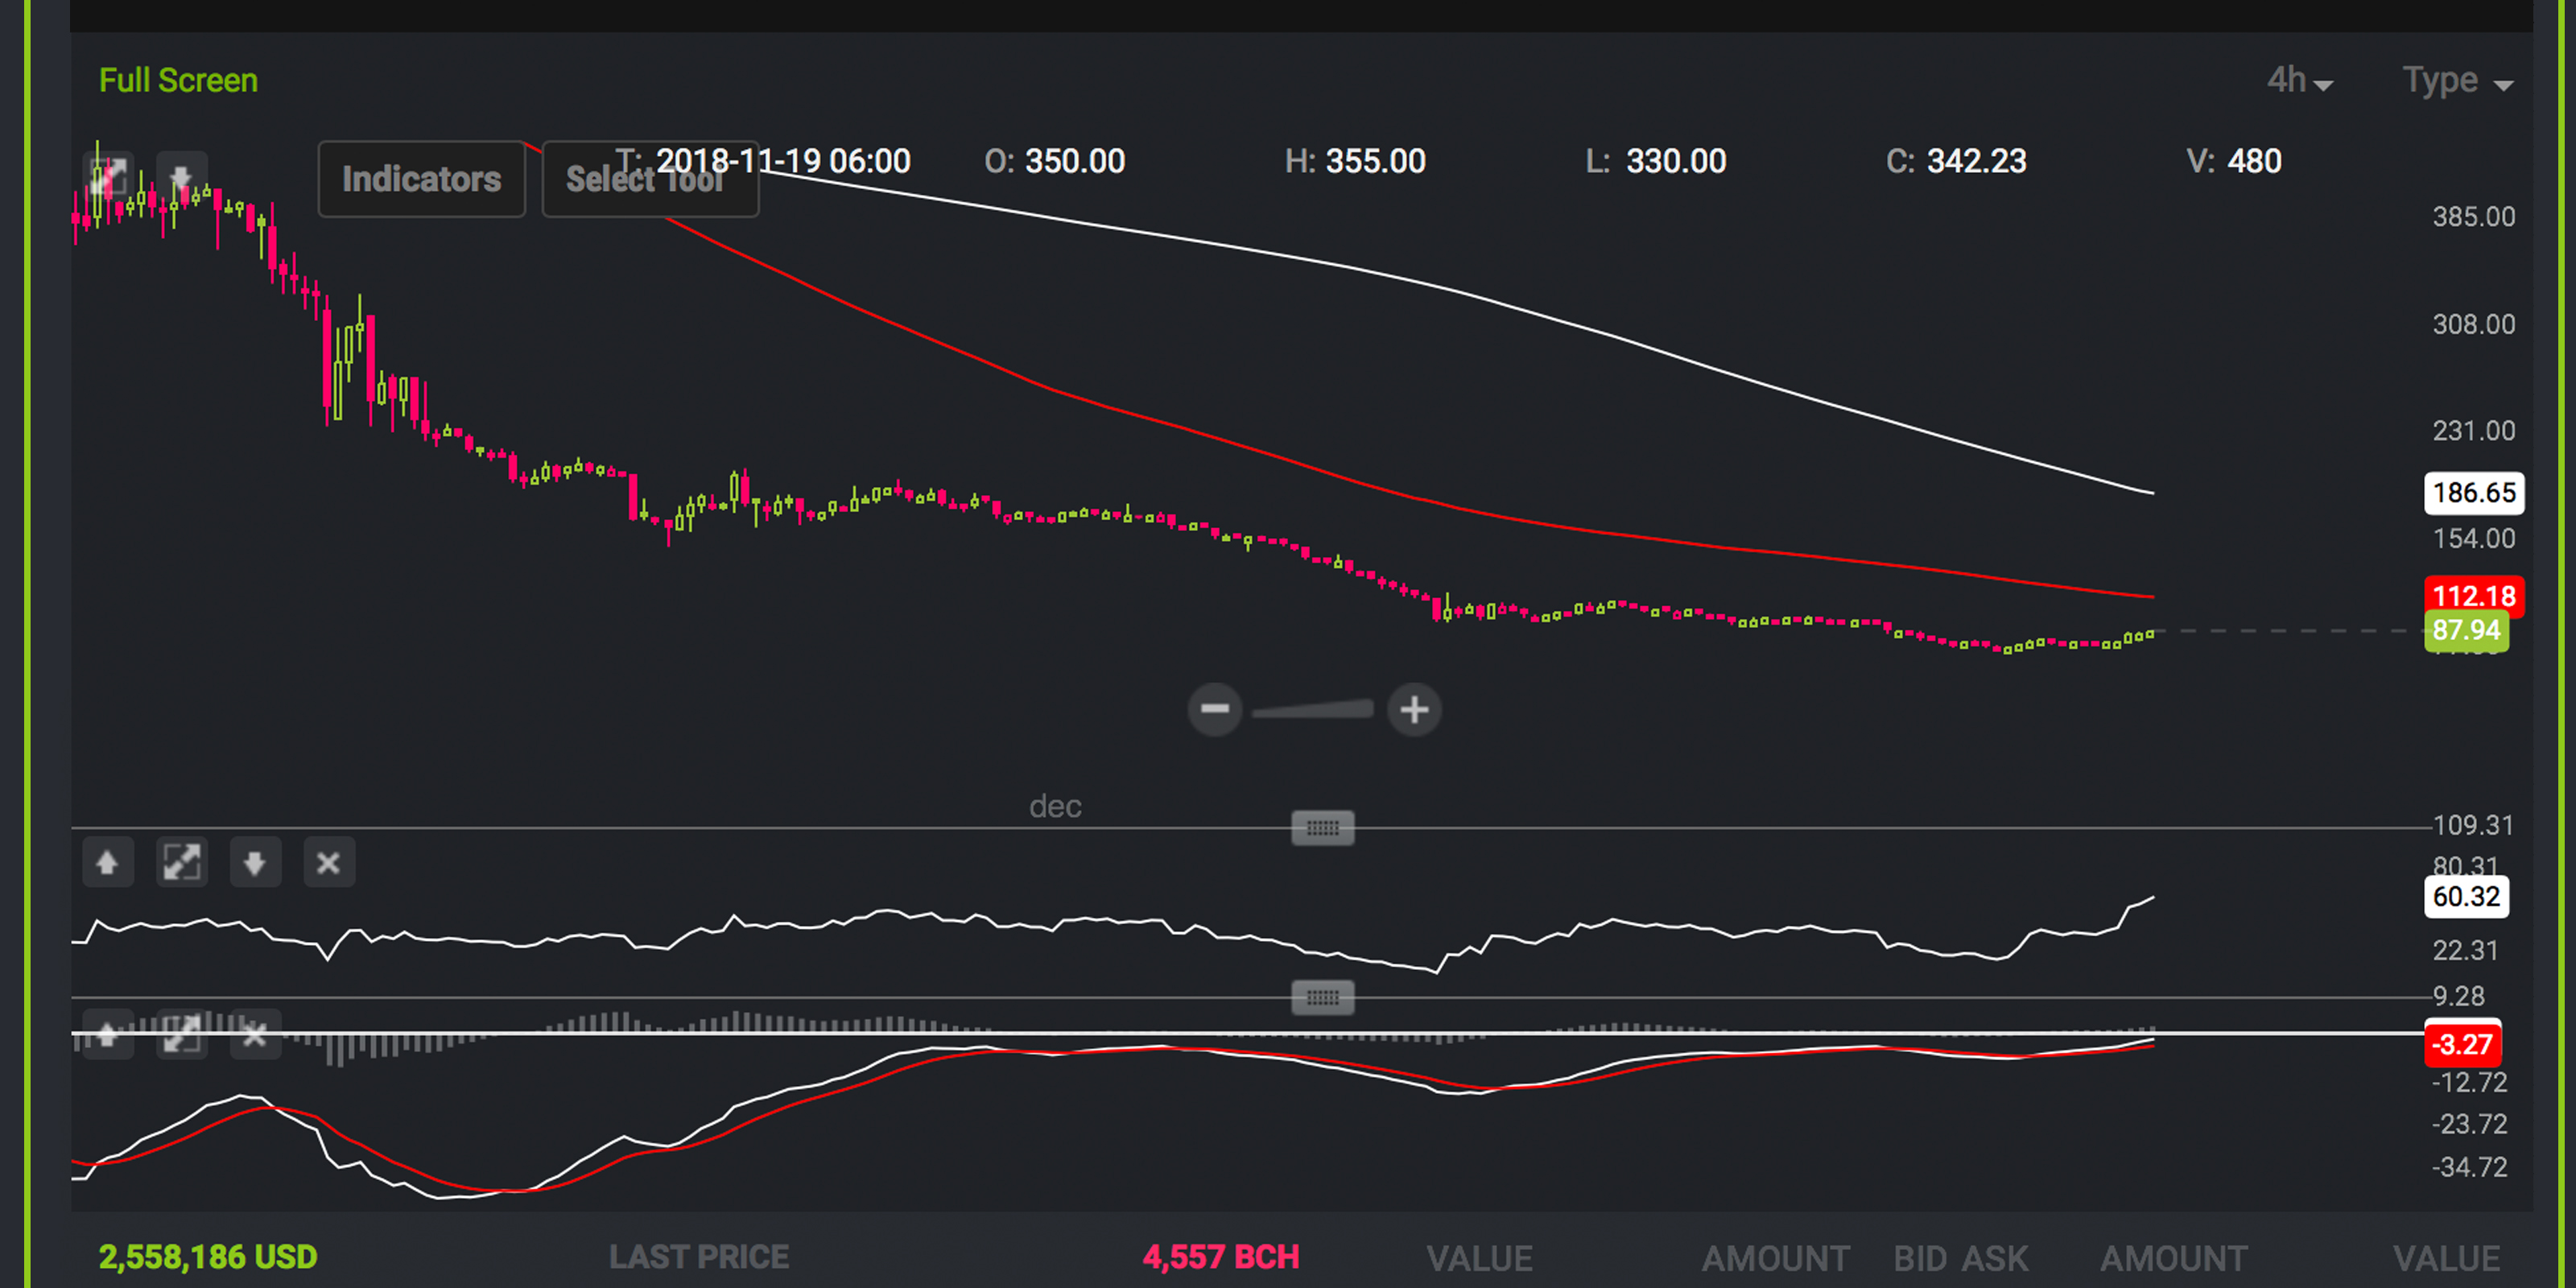Move main price chart panel down
Viewport: 2576px width, 1288px height.
point(181,178)
